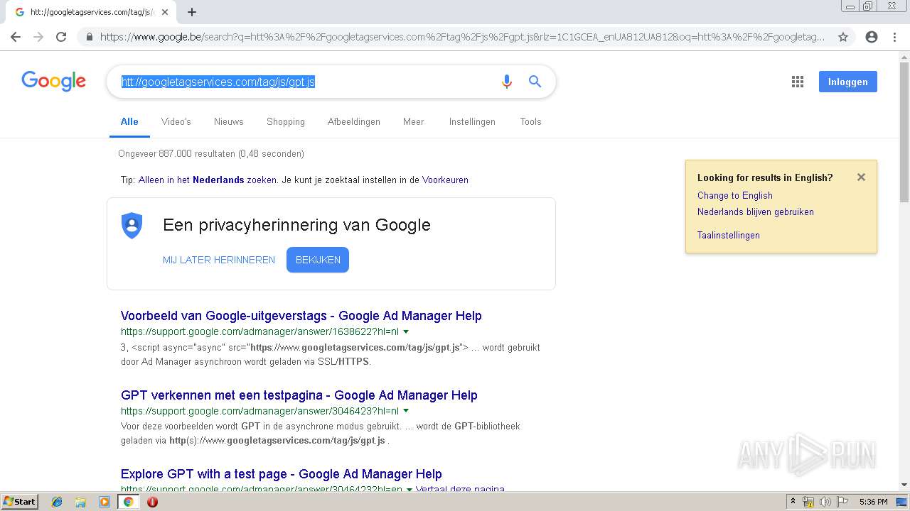View site info via the padlock

89,37
